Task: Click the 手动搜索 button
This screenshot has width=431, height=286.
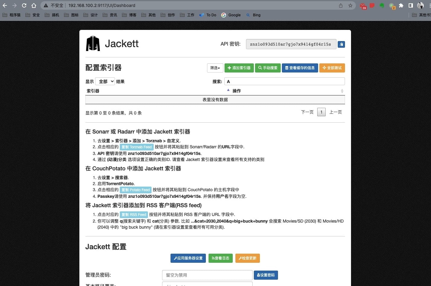Action: click(x=268, y=68)
